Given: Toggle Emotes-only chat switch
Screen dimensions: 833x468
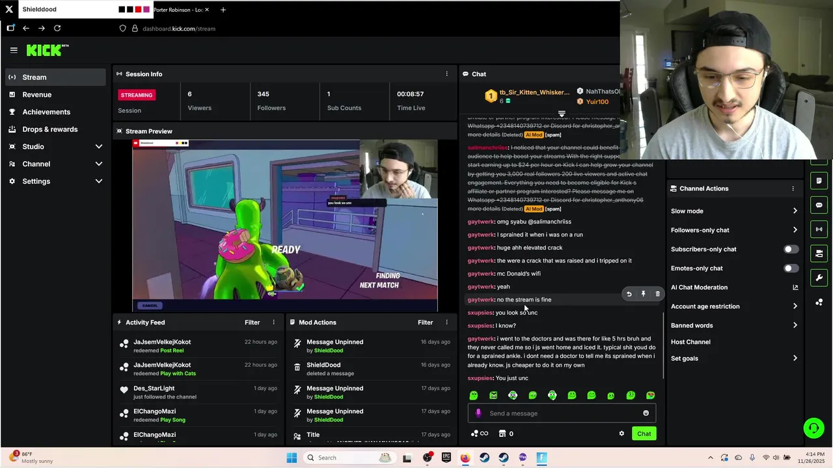Looking at the screenshot, I should click(791, 268).
